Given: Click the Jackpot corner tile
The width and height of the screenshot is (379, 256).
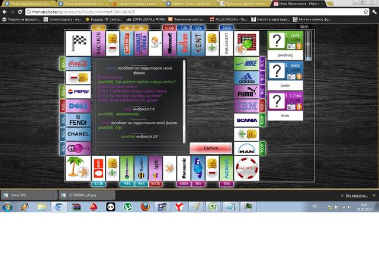Looking at the screenshot, I should (246, 168).
